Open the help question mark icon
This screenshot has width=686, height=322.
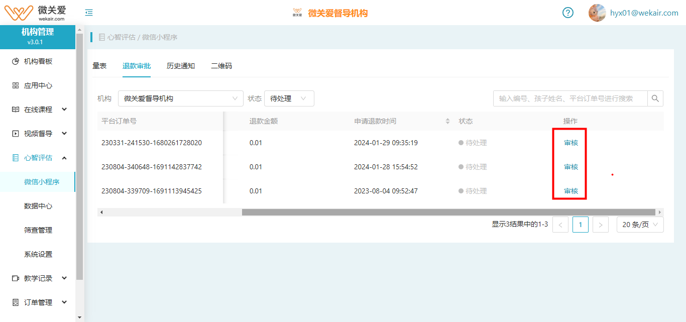567,13
